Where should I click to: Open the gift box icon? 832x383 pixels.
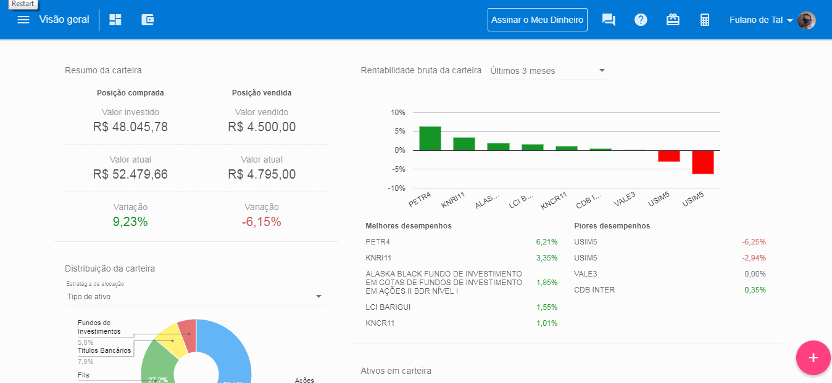(x=673, y=20)
